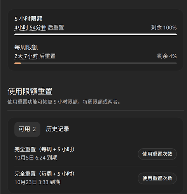Click the 5 小时限额 white progress bar
187x194 pixels.
pos(96,35)
